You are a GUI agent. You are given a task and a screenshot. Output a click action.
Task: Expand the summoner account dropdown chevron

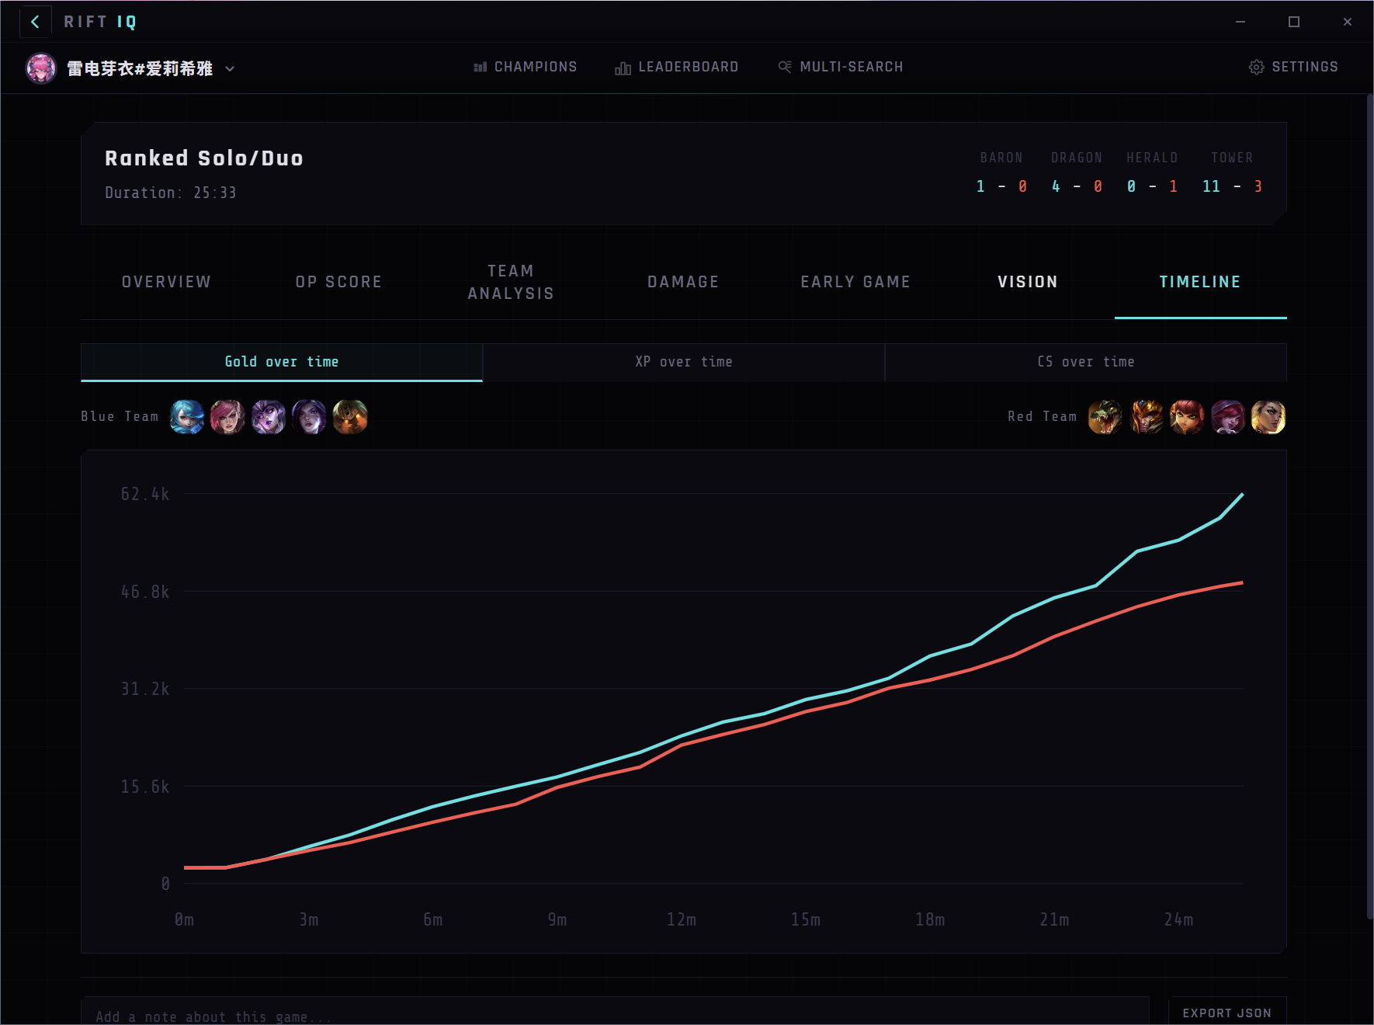point(230,68)
